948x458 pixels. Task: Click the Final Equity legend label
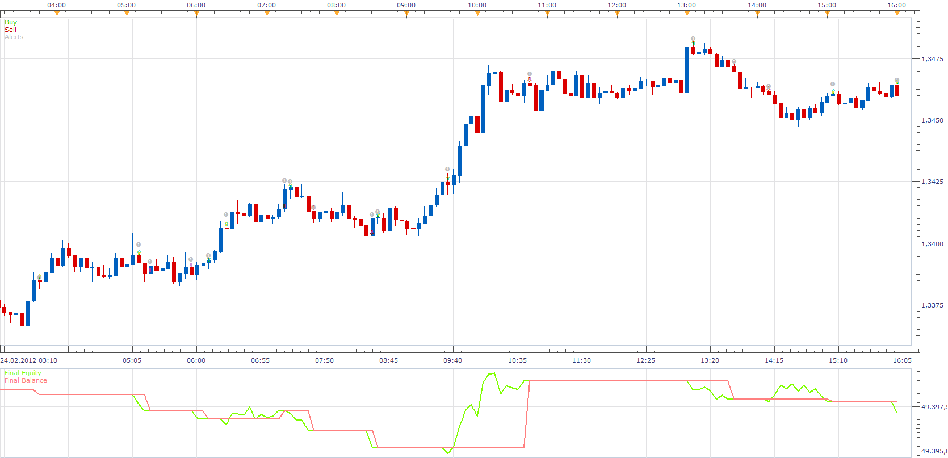[x=23, y=373]
